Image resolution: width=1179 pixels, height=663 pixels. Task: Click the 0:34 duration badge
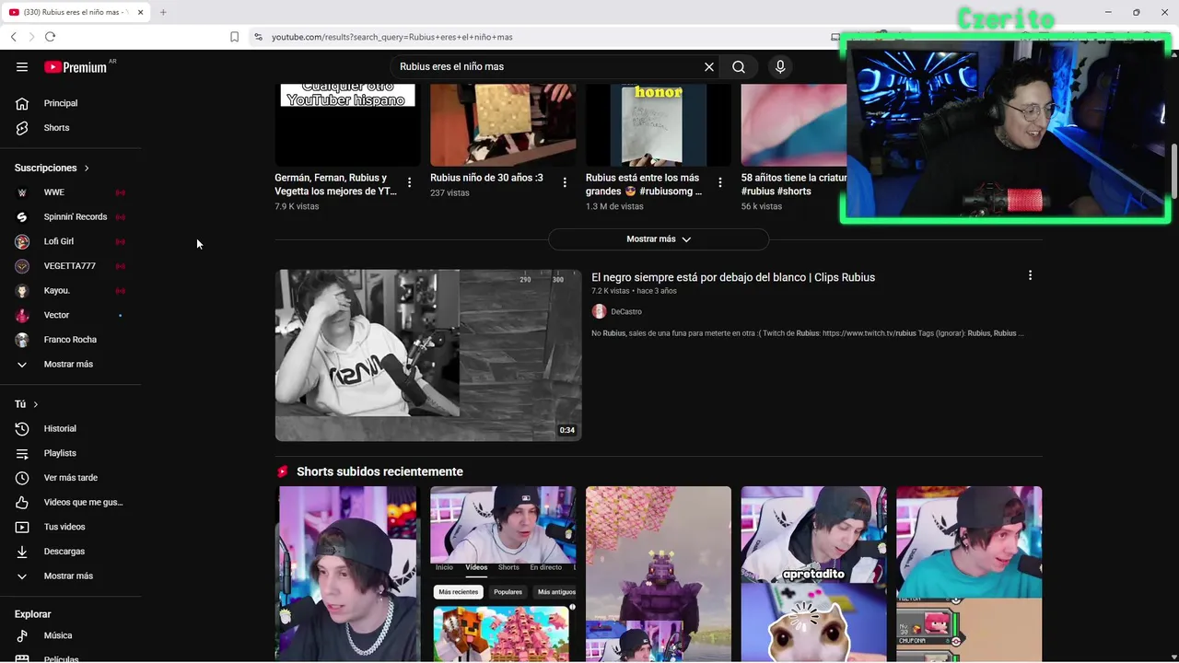(x=566, y=430)
